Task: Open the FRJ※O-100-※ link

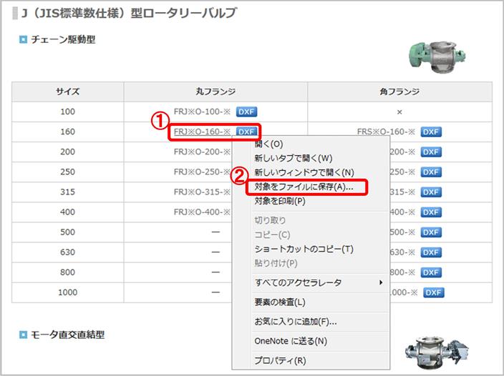Action: [x=202, y=112]
